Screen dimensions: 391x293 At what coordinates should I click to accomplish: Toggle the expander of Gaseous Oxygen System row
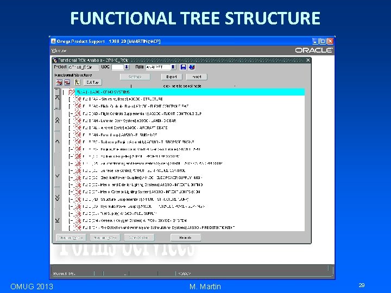coord(71,221)
